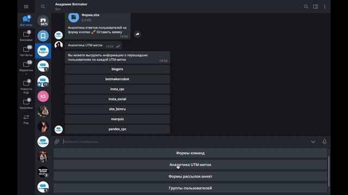Click the blogerx UTM button
Screen dimensions: 348x195
tap(117, 69)
